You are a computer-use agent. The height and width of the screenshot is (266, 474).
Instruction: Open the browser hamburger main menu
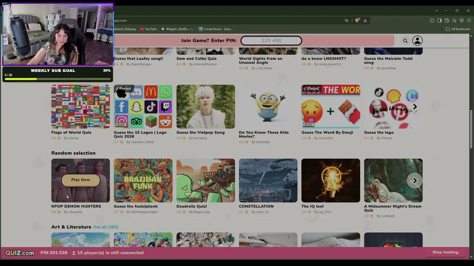coord(469,20)
